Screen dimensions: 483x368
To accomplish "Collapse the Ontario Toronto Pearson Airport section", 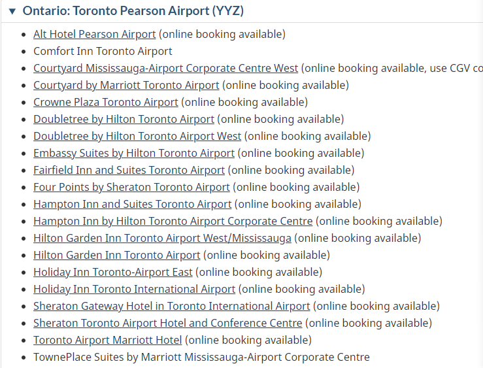I will 12,11.
